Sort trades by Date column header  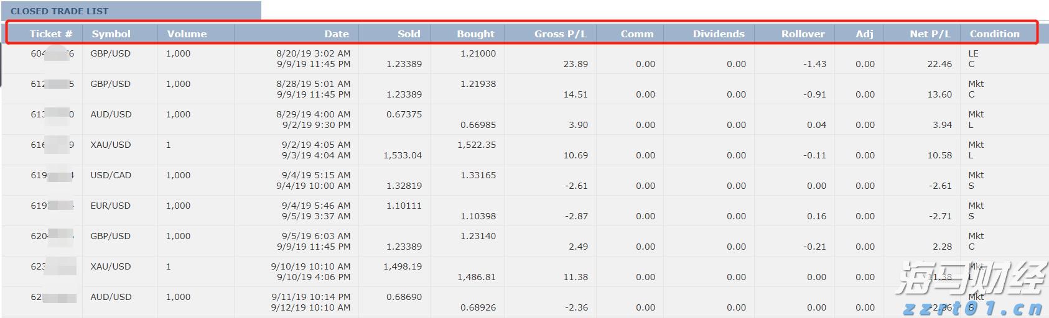(336, 34)
